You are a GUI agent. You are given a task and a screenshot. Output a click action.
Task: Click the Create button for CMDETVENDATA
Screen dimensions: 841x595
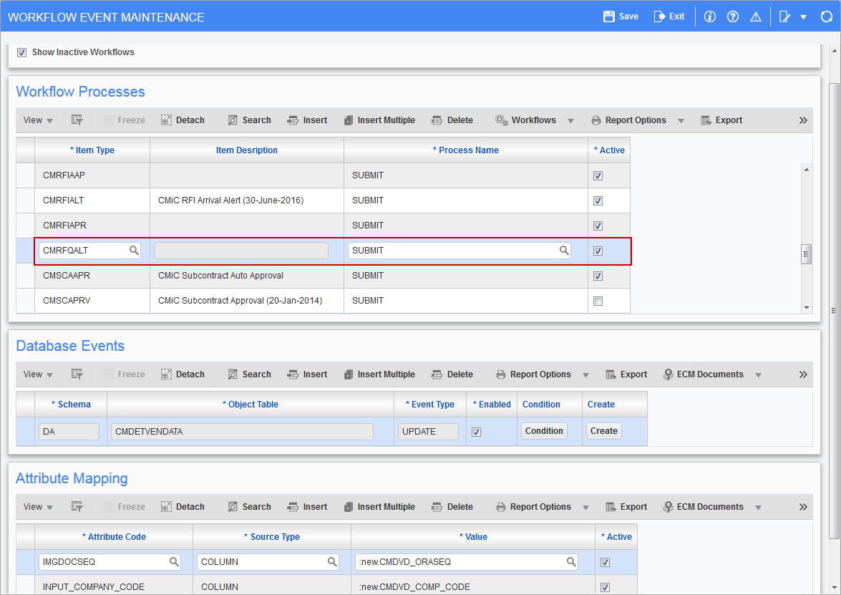(x=604, y=431)
